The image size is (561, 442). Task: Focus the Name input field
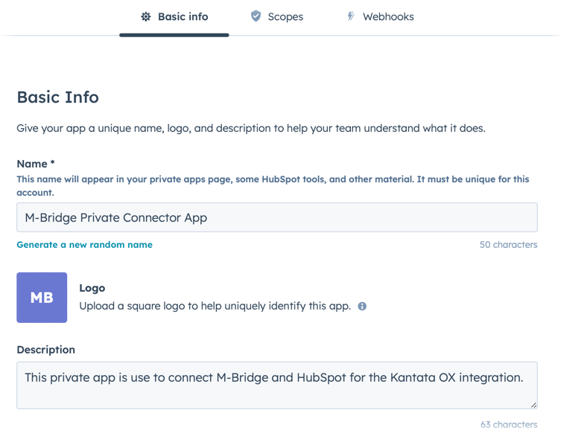(277, 217)
